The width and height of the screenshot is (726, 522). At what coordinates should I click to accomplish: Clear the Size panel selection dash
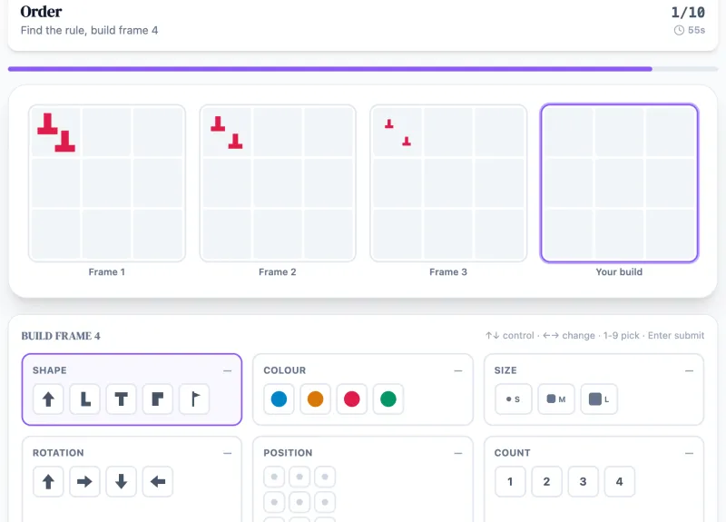point(689,370)
